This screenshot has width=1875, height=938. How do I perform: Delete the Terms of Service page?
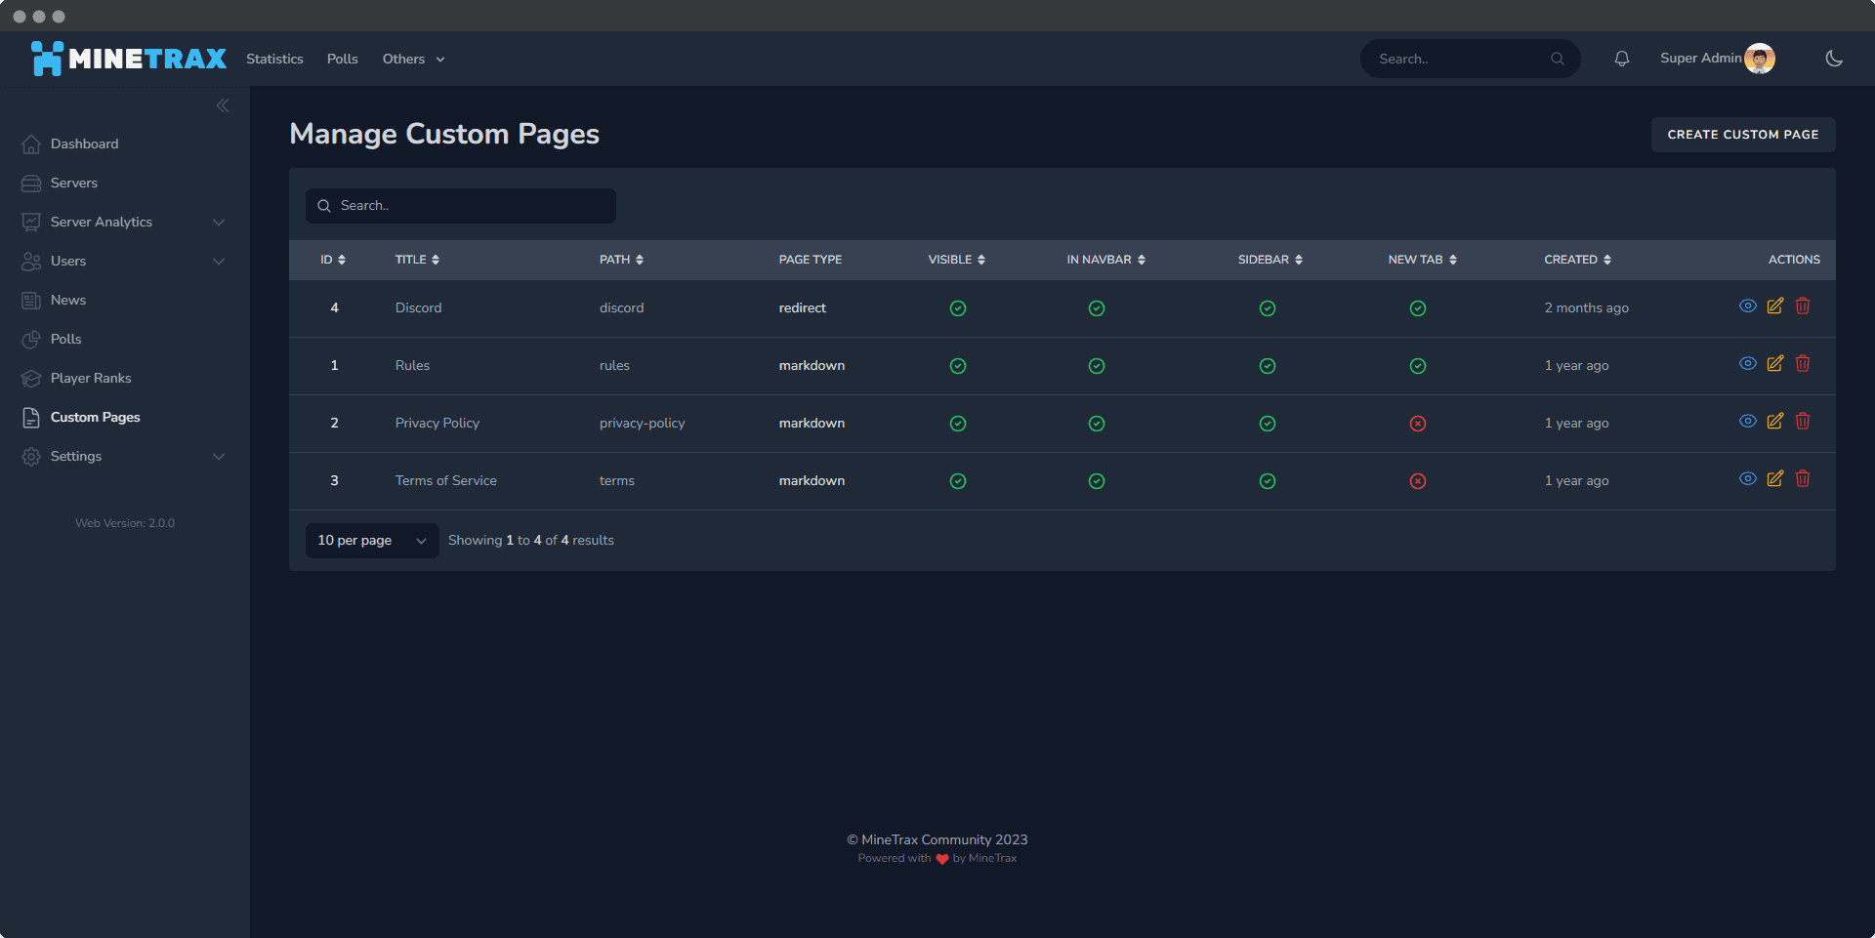[x=1802, y=479]
